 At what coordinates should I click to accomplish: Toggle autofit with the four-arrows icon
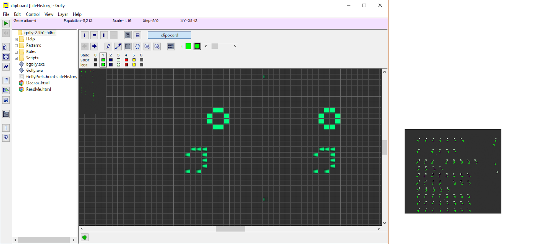tap(6, 57)
